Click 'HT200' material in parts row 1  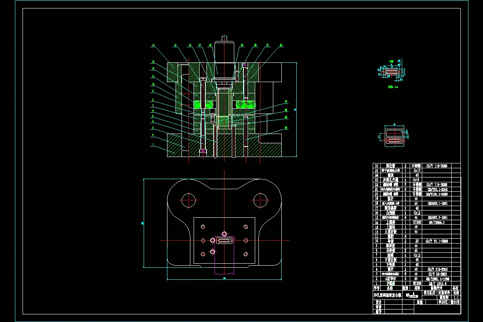pos(417,284)
